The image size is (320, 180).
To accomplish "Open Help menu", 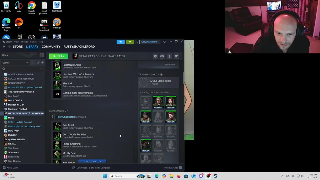I will [x=41, y=42].
